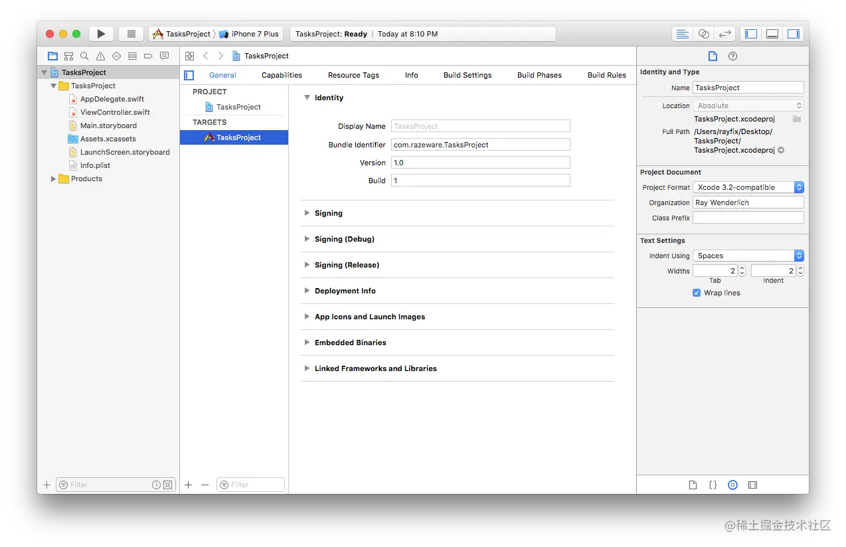The width and height of the screenshot is (846, 547).
Task: Run the project with the Play button
Action: point(101,34)
